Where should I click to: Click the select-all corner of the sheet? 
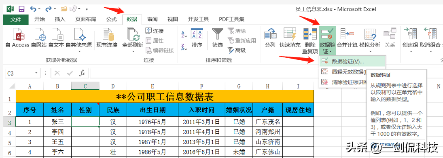pos(9,86)
